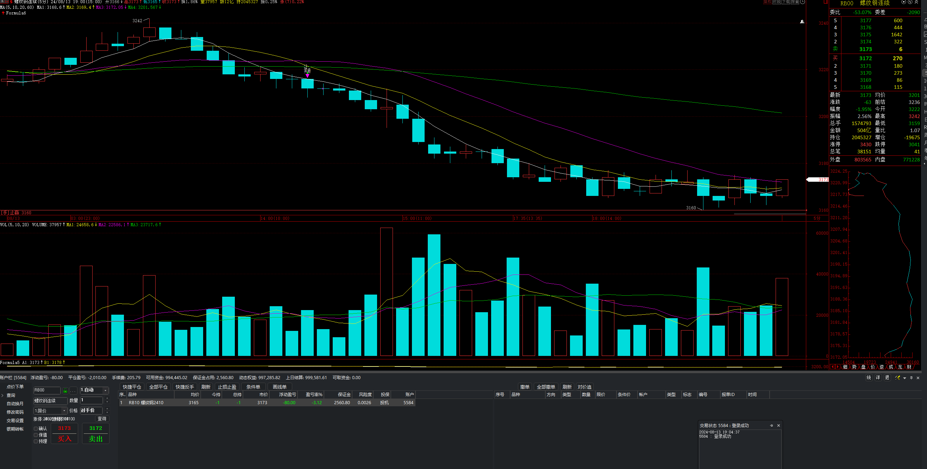Screen dimensions: 927x469
Task: Increase 价格 with up stepper arrow
Action: pos(107,409)
